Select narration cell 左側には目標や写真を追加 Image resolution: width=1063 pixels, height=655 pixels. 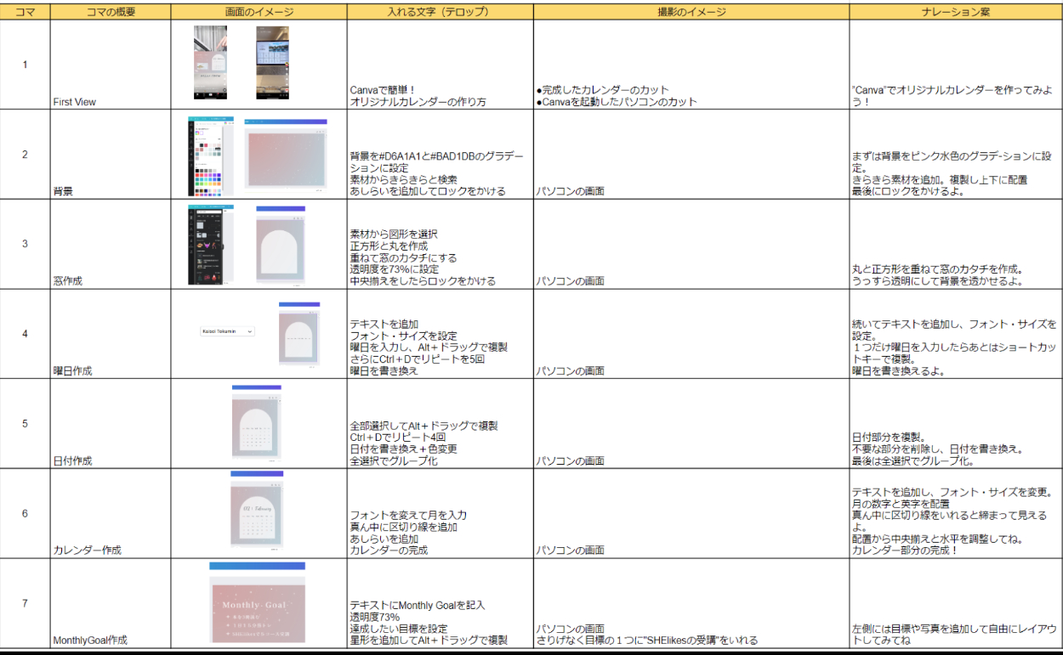coord(956,603)
